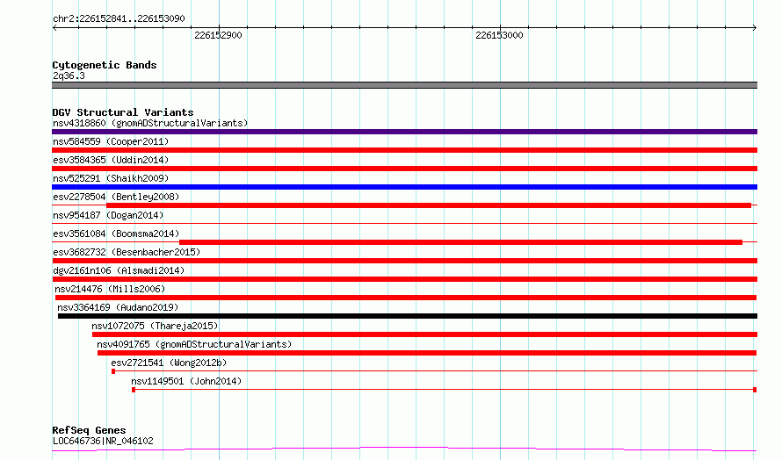Screen dimensions: 782x460
Task: Click the red nsv214476 Mills2006 bar
Action: point(406,298)
